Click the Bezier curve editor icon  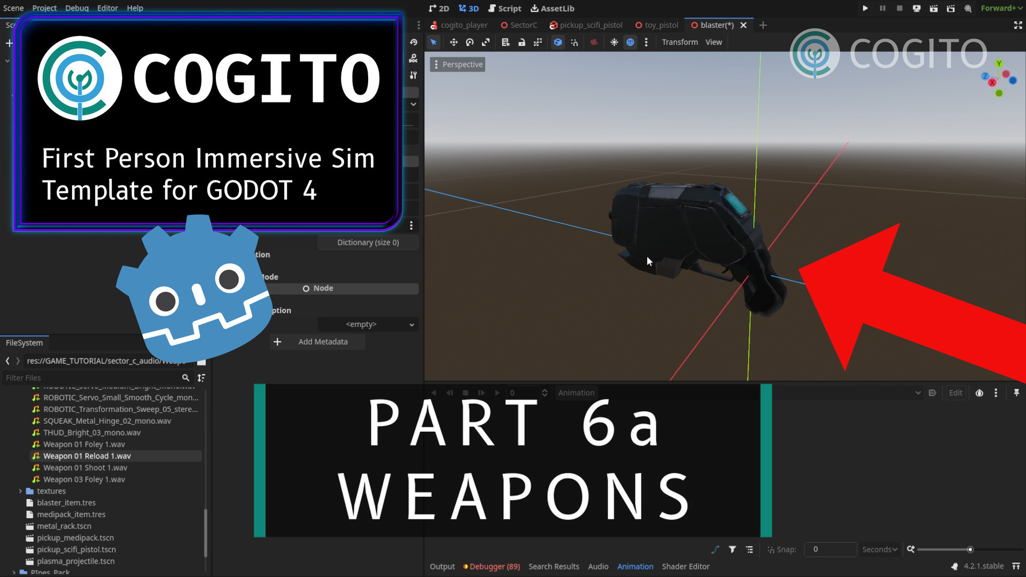(x=716, y=549)
